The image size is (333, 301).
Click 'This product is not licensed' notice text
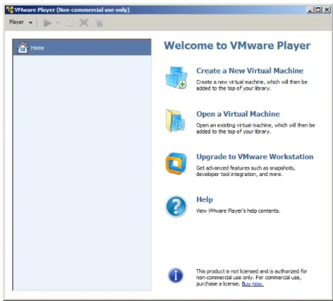click(251, 278)
